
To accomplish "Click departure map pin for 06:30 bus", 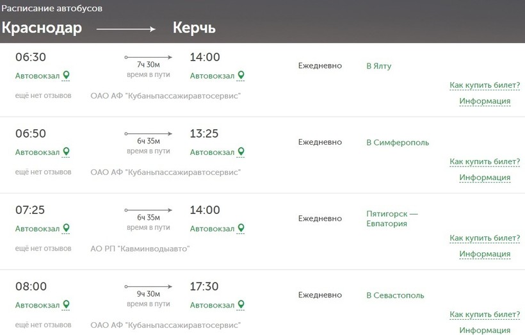I will click(x=66, y=76).
